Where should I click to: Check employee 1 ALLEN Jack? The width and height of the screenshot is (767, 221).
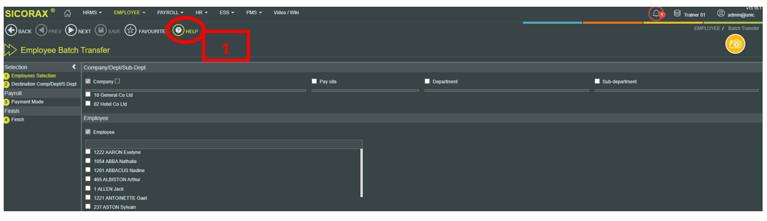(88, 189)
